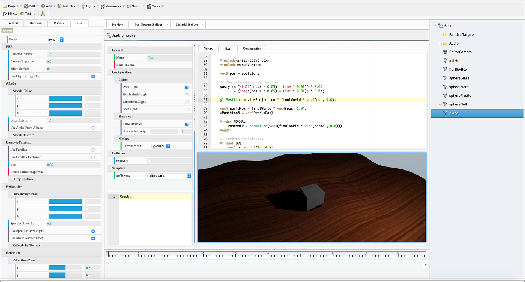The height and width of the screenshot is (282, 525).
Task: Enable Use Parallax in Bump & Parallax
Action: pyautogui.click(x=93, y=149)
